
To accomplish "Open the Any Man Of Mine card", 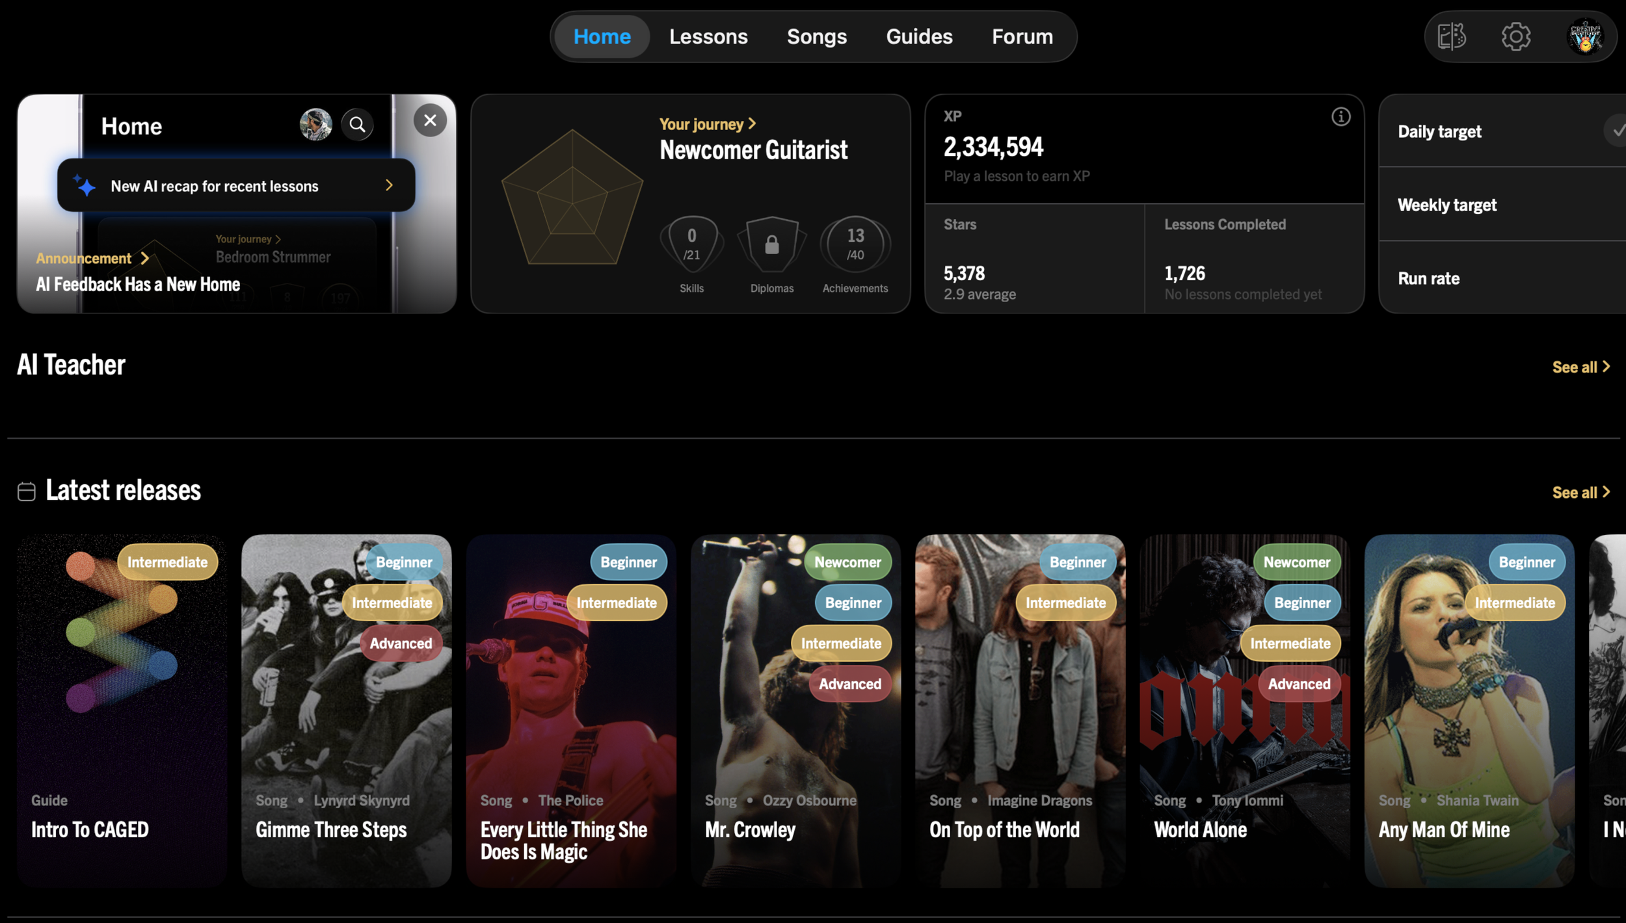I will click(x=1469, y=711).
